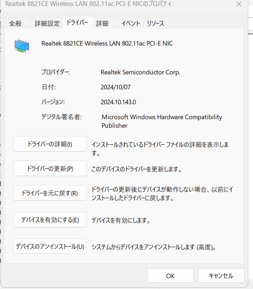Confirm with the OK button
Screen dimensions: 253x289
[x=170, y=276]
